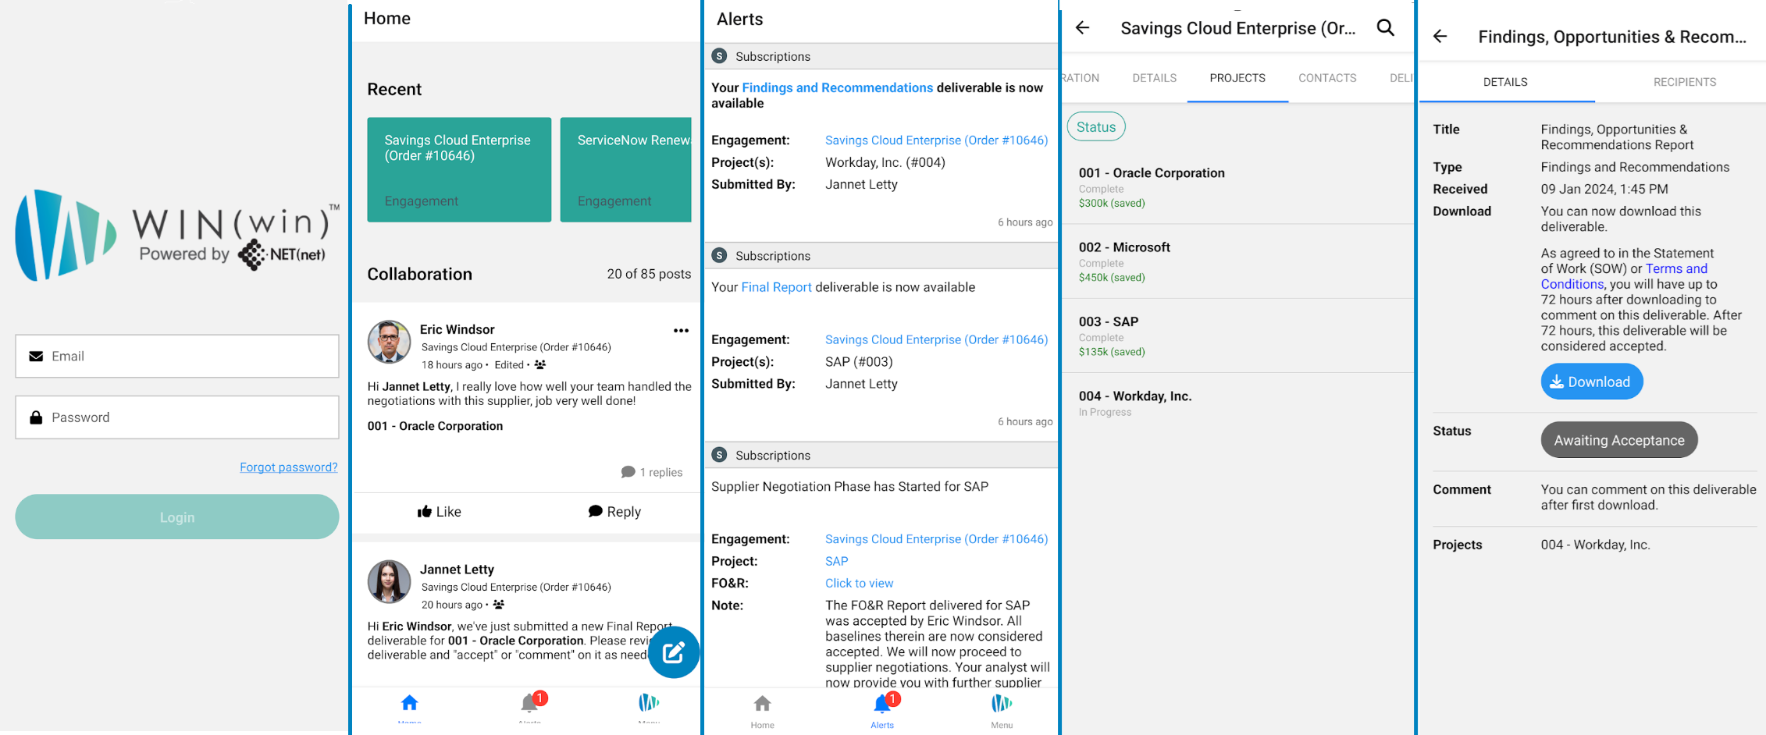Open the engagement link in the Supplier Negotiation alert
Screen dimensions: 1766x735
point(937,539)
